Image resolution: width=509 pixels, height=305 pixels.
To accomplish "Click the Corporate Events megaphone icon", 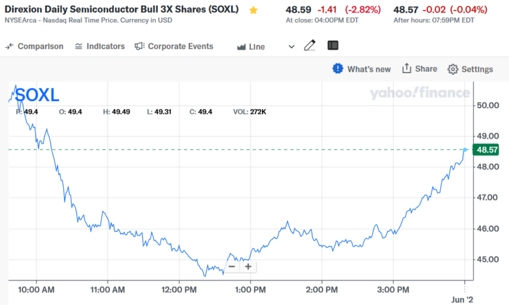I will click(139, 46).
